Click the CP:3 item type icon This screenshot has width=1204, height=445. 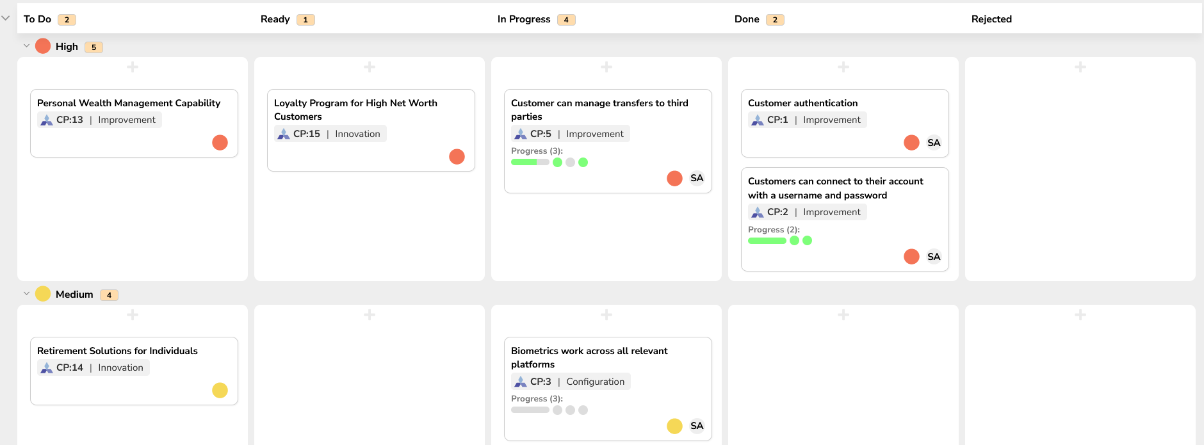click(x=521, y=382)
